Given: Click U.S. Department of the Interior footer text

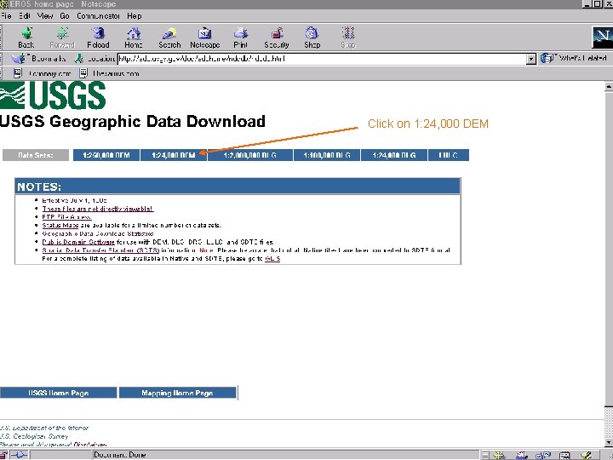Looking at the screenshot, I should click(43, 428).
